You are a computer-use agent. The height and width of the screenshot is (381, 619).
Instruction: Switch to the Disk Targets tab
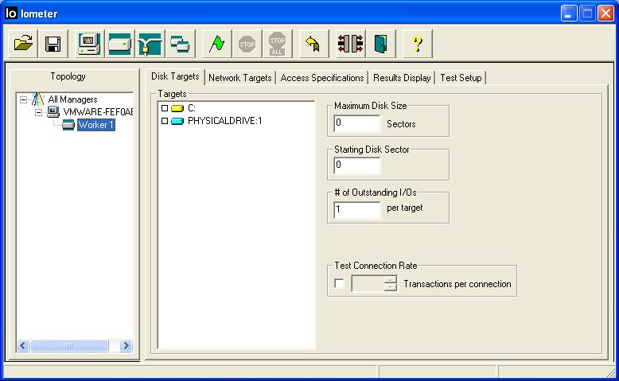coord(175,76)
